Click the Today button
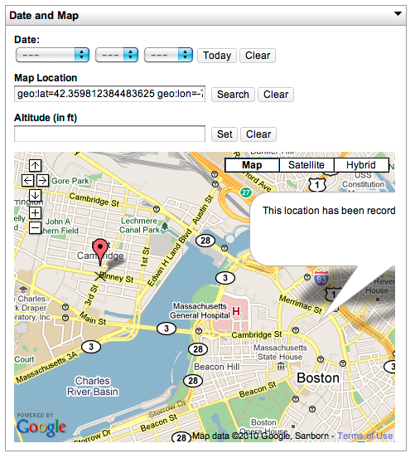Viewport: 415px width, 463px height. click(217, 56)
